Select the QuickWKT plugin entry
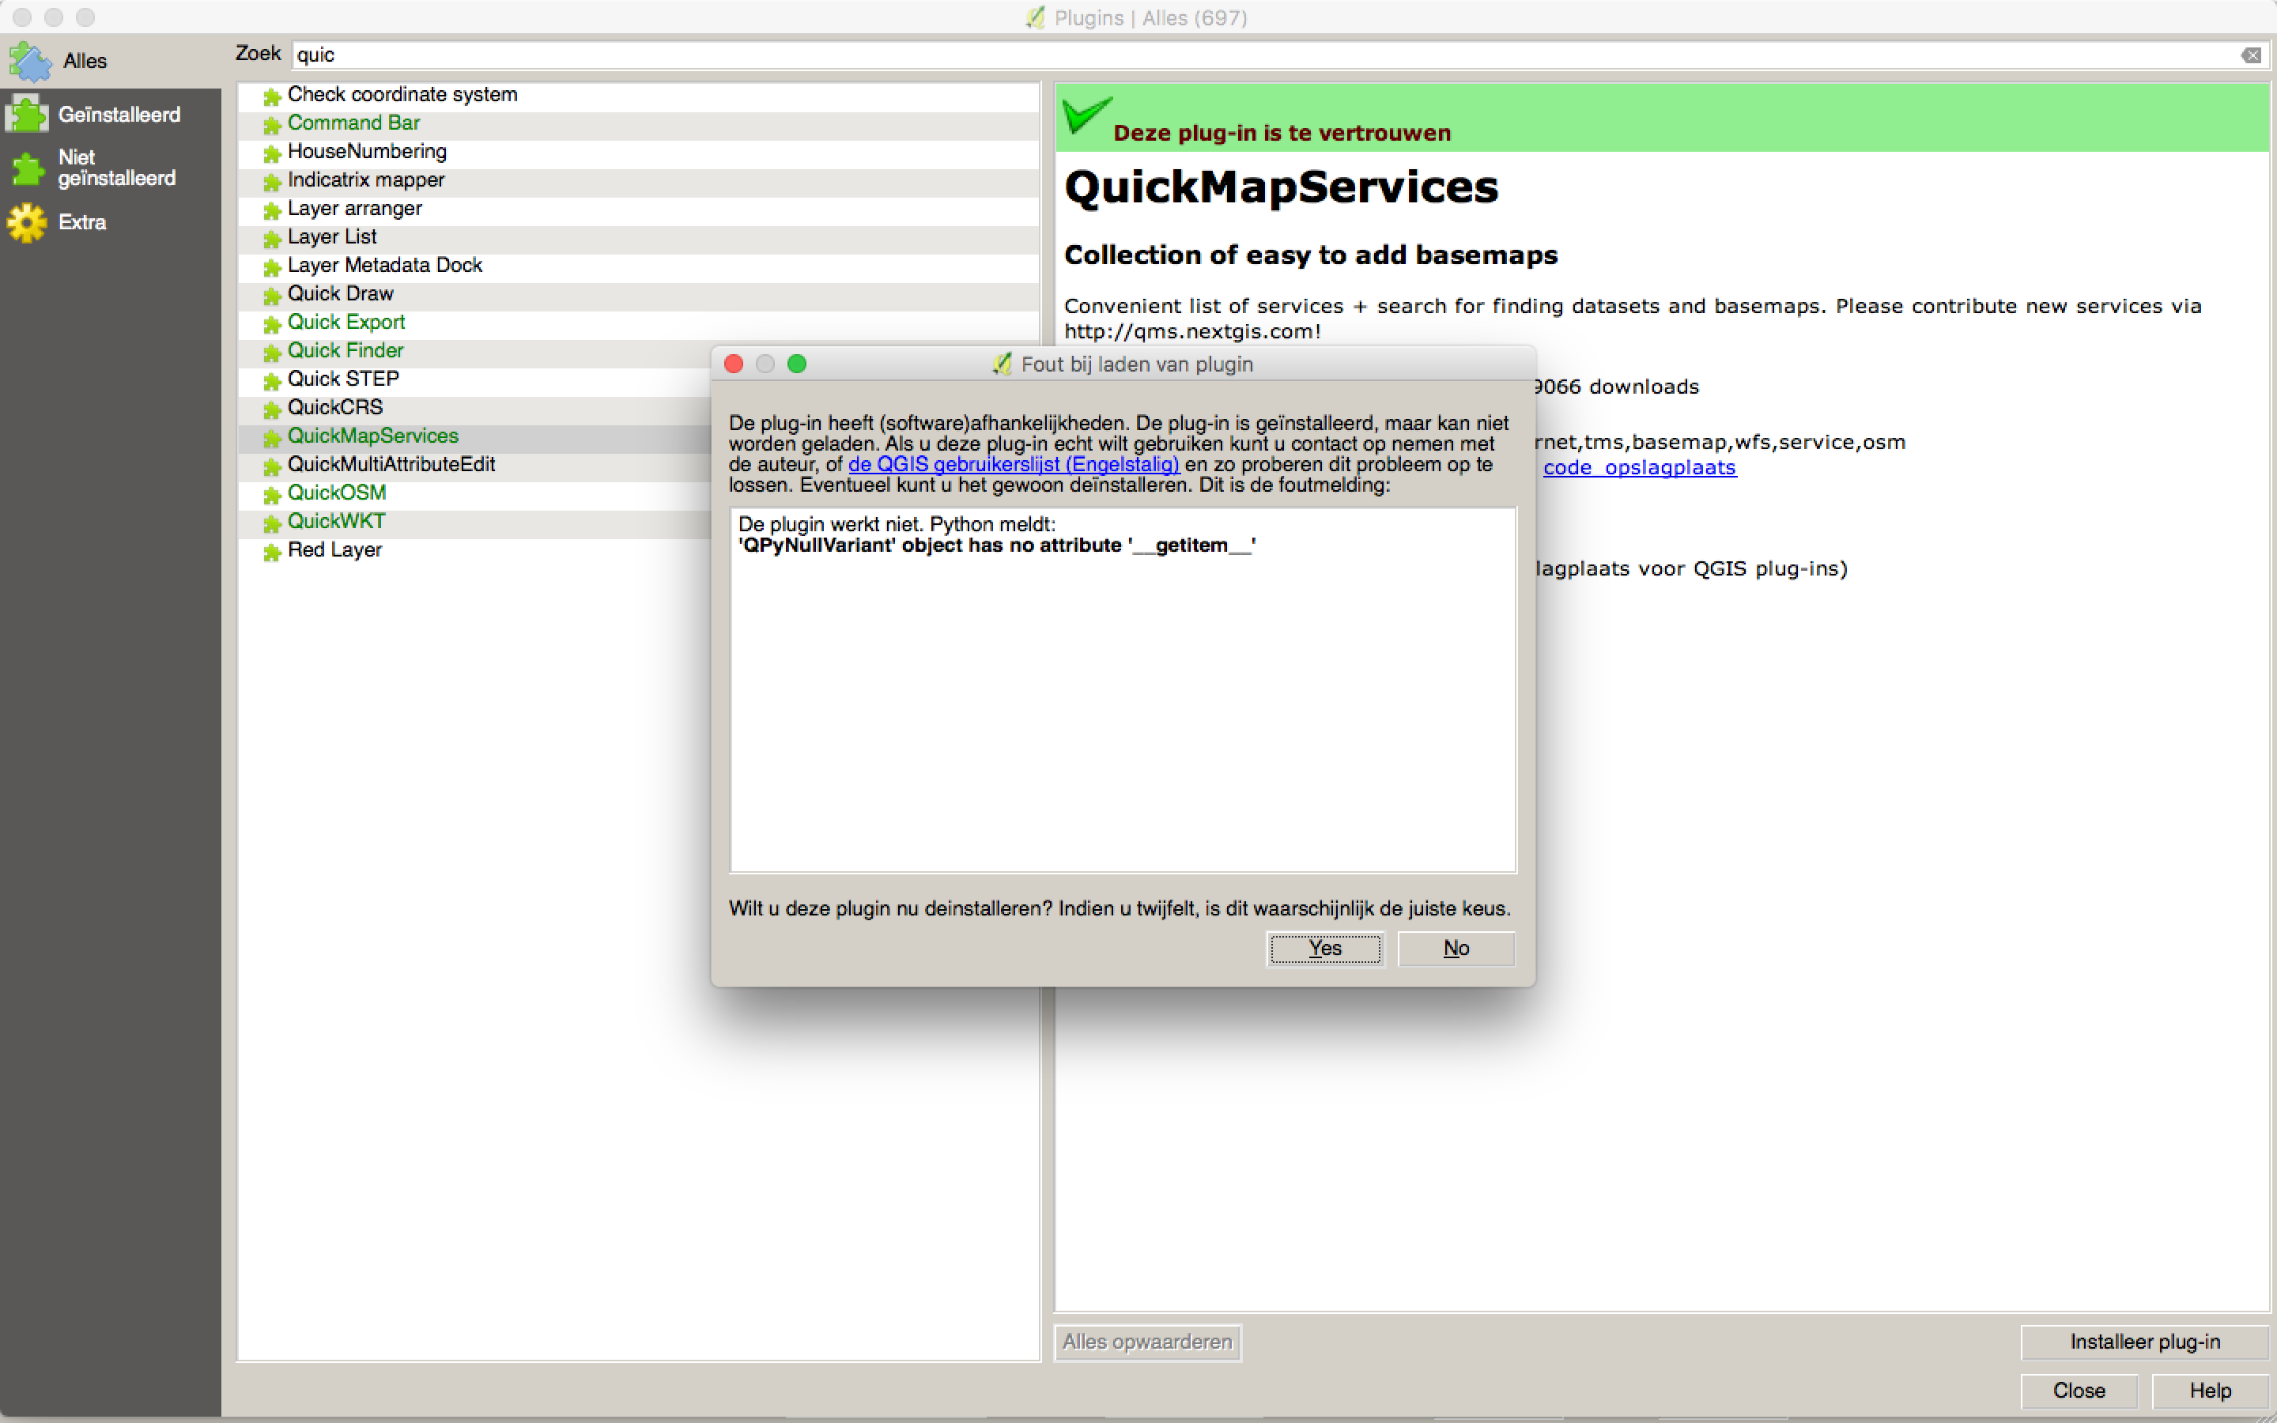The height and width of the screenshot is (1423, 2277). pyautogui.click(x=336, y=520)
